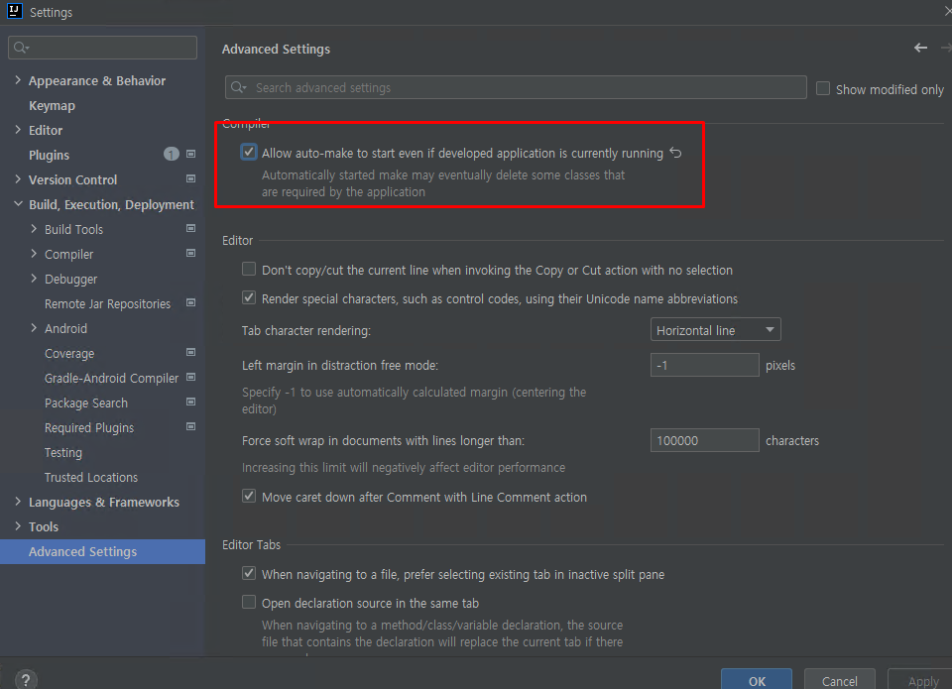Click the OK button
This screenshot has width=952, height=689.
coord(757,680)
